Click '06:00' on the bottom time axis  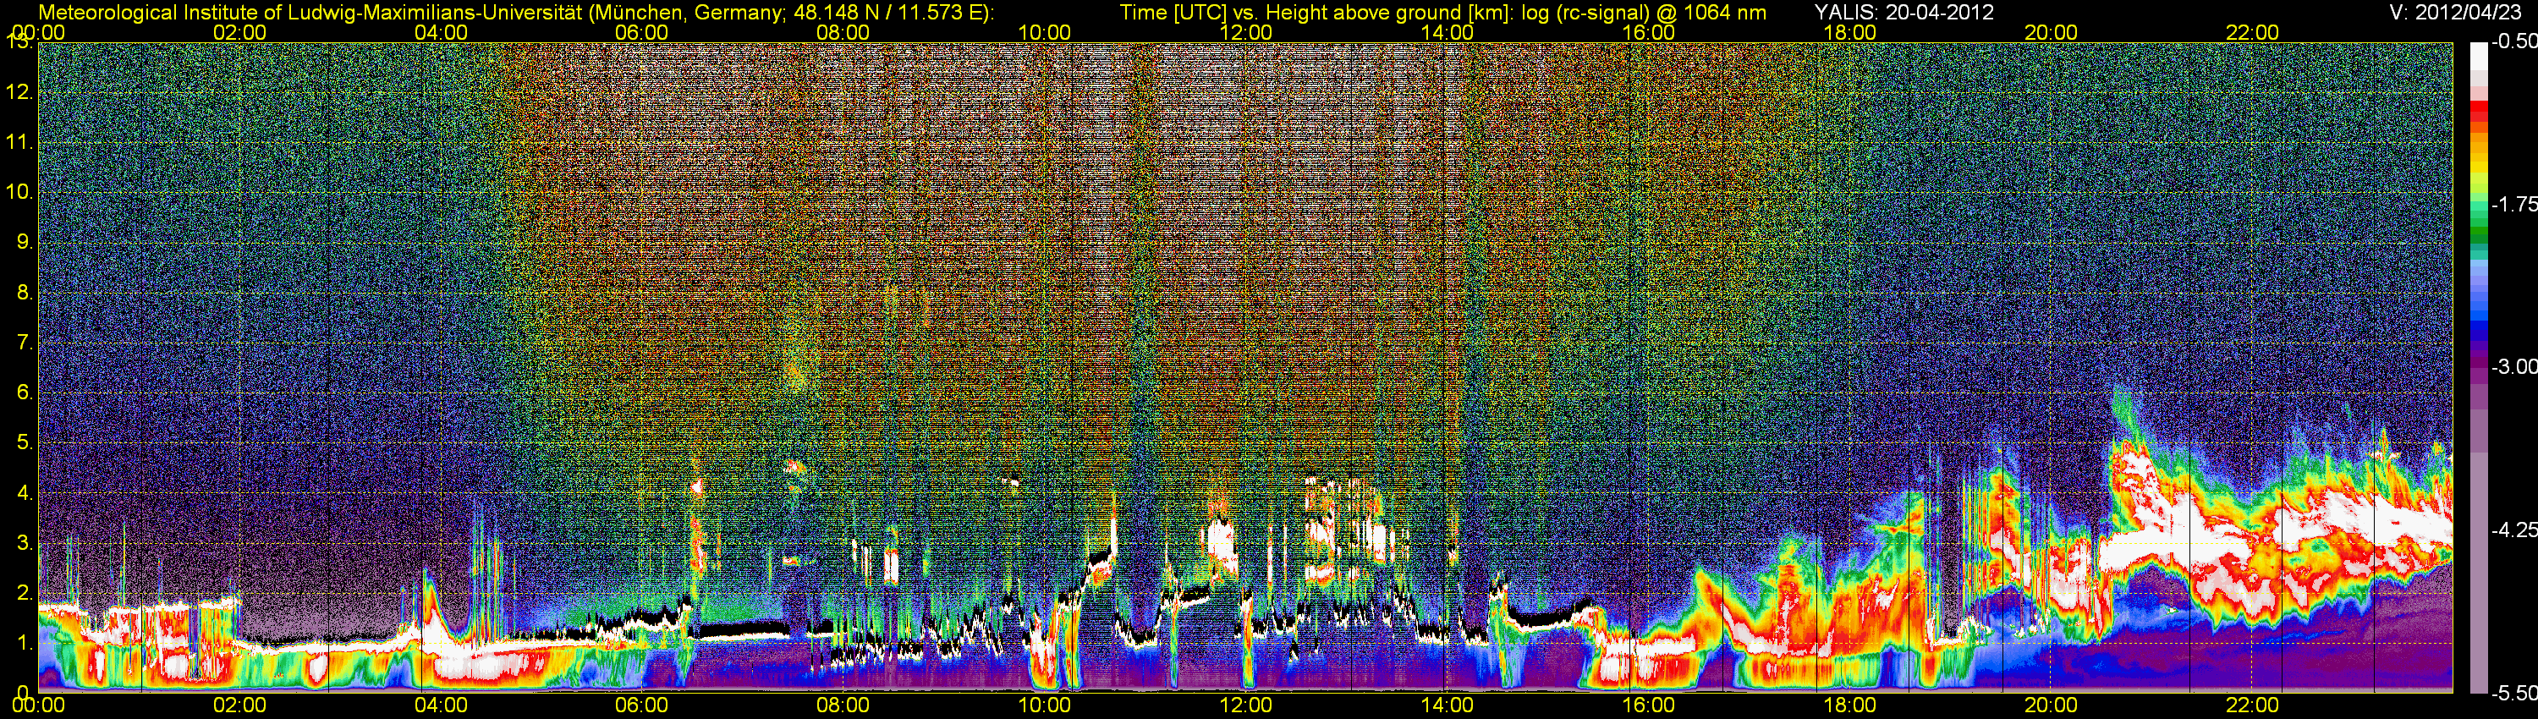641,705
